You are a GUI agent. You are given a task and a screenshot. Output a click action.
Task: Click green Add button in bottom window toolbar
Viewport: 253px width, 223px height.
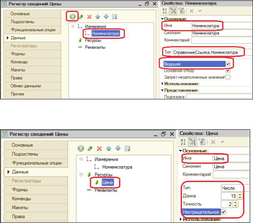pyautogui.click(x=81, y=148)
